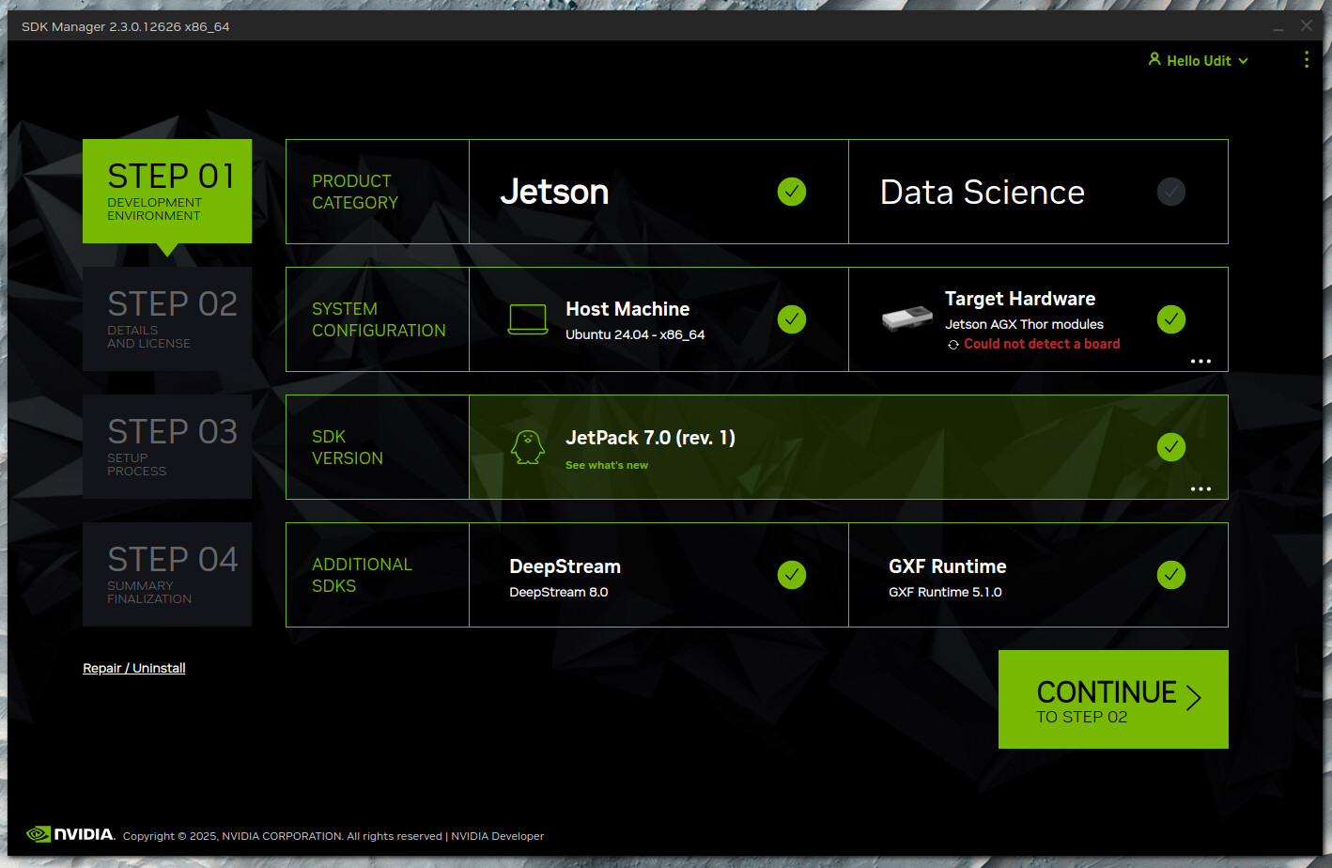Open the SDK Version ellipsis options
The image size is (1332, 868).
tap(1200, 488)
